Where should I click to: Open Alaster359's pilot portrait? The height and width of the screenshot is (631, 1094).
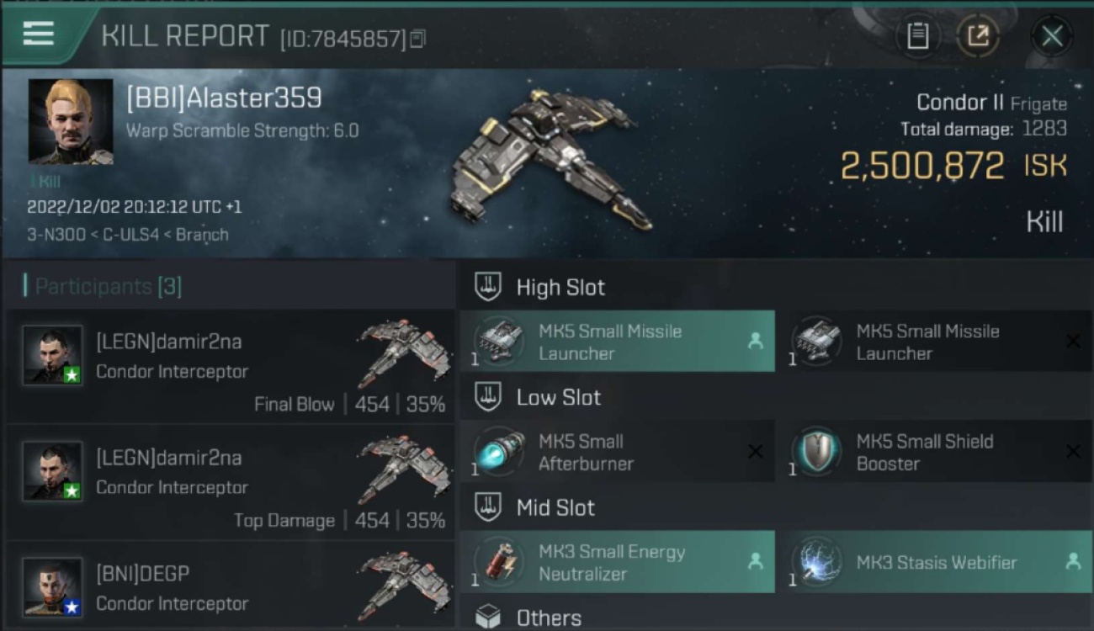71,122
